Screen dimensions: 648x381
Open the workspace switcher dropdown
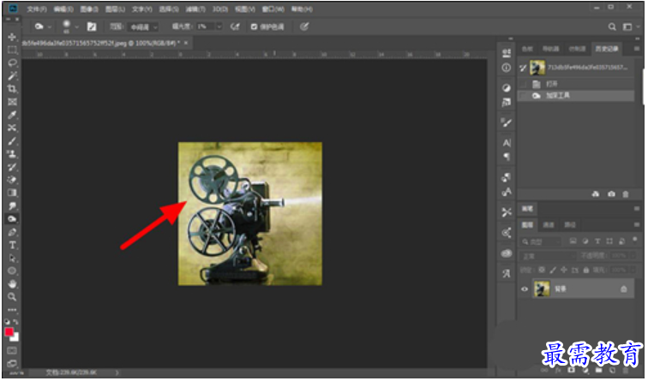coord(631,27)
